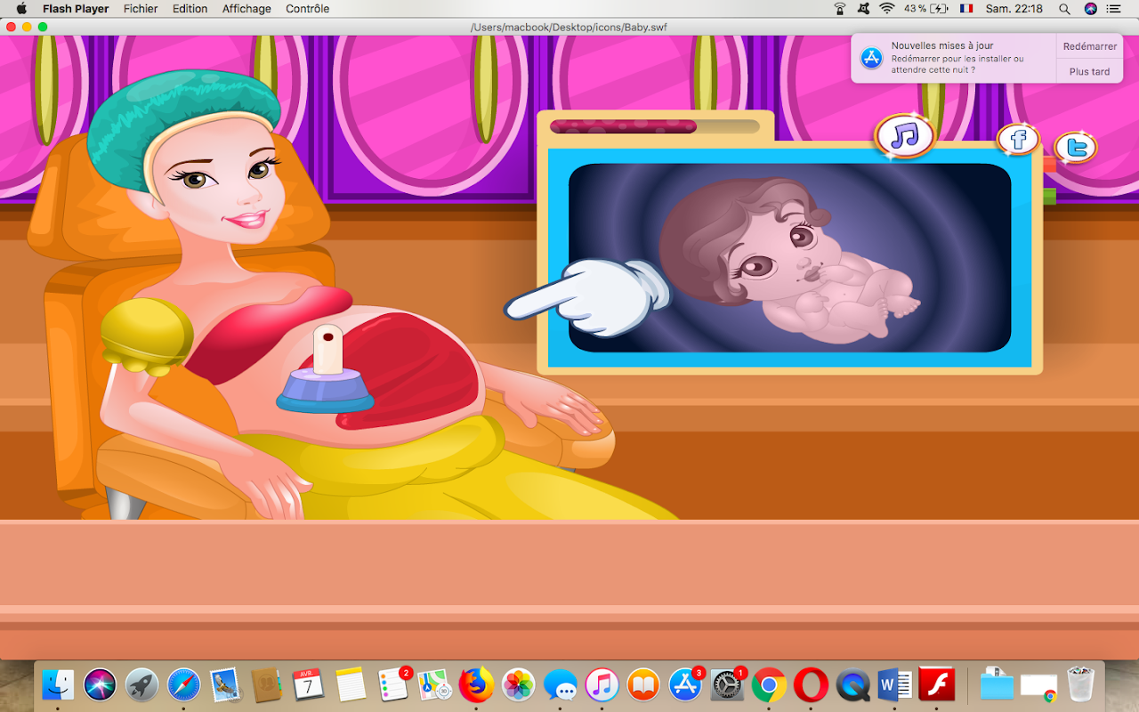Click Redémarrer in the update notification

pos(1090,46)
